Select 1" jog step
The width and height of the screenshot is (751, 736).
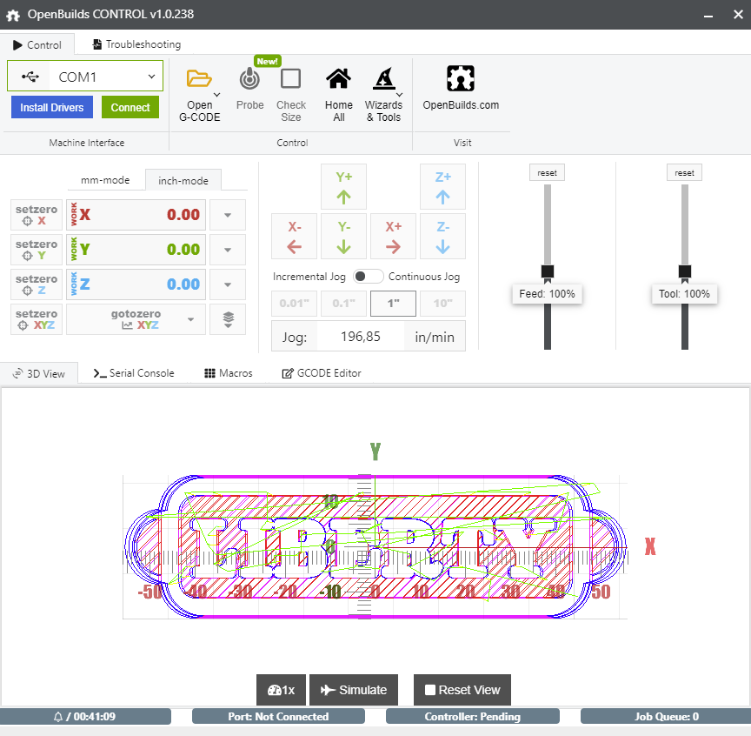coord(393,304)
